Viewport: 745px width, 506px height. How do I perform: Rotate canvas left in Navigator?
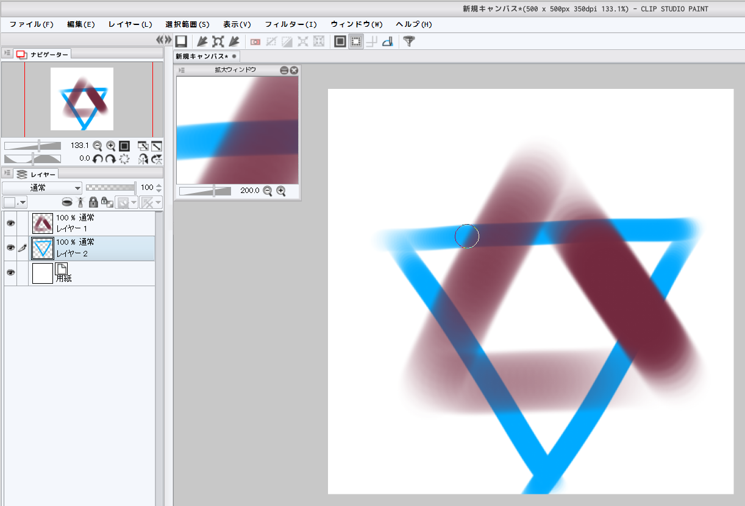pos(97,159)
